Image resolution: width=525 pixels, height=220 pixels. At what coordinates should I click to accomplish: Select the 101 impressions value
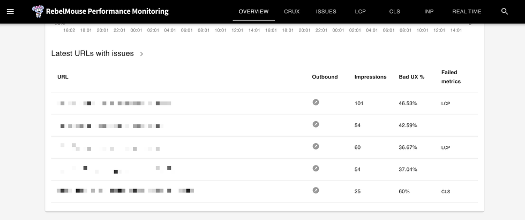[x=359, y=103]
